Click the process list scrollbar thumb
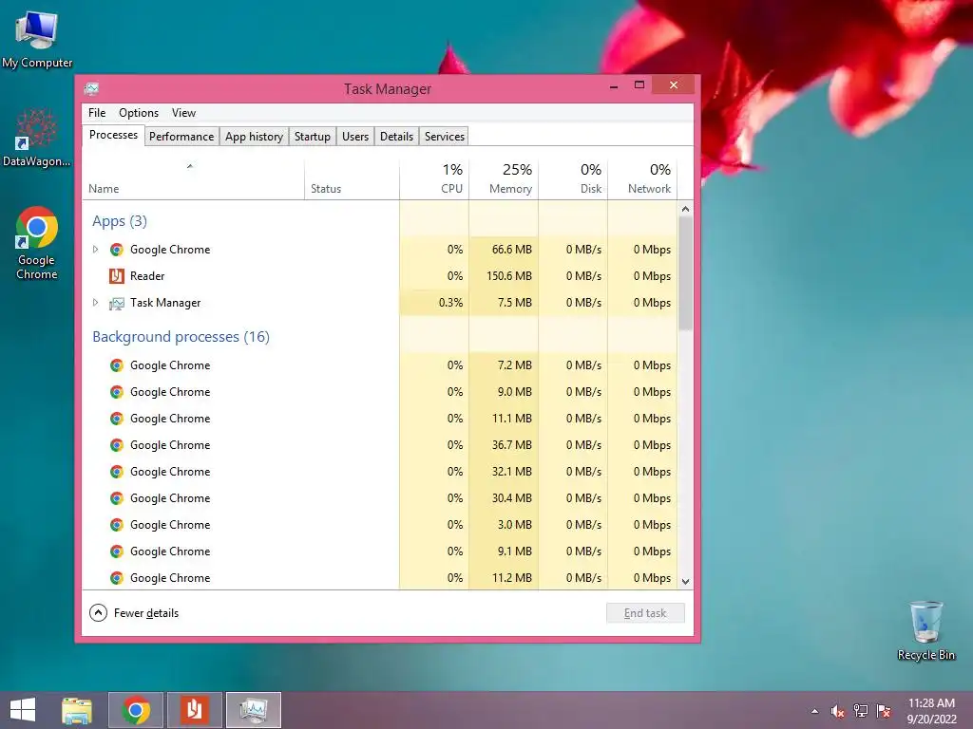Image resolution: width=973 pixels, height=729 pixels. tap(685, 272)
